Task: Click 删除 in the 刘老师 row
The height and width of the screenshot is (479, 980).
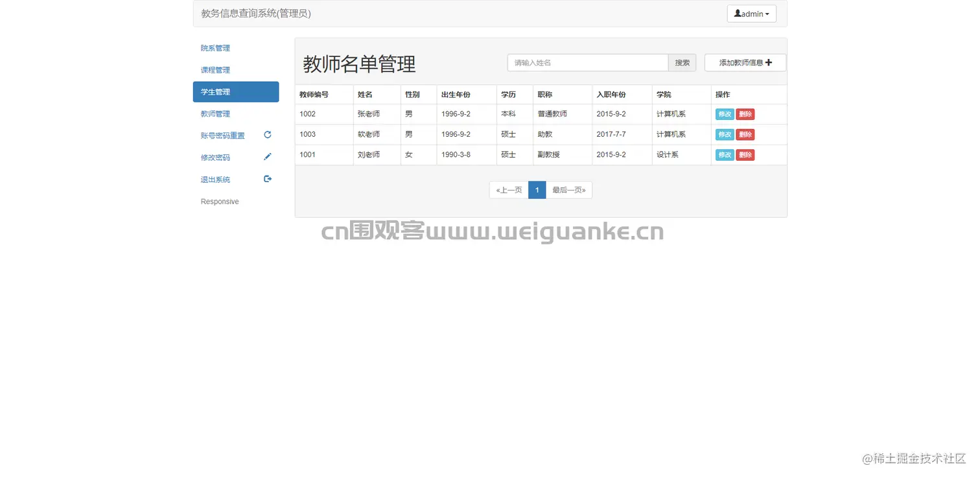Action: coord(745,155)
